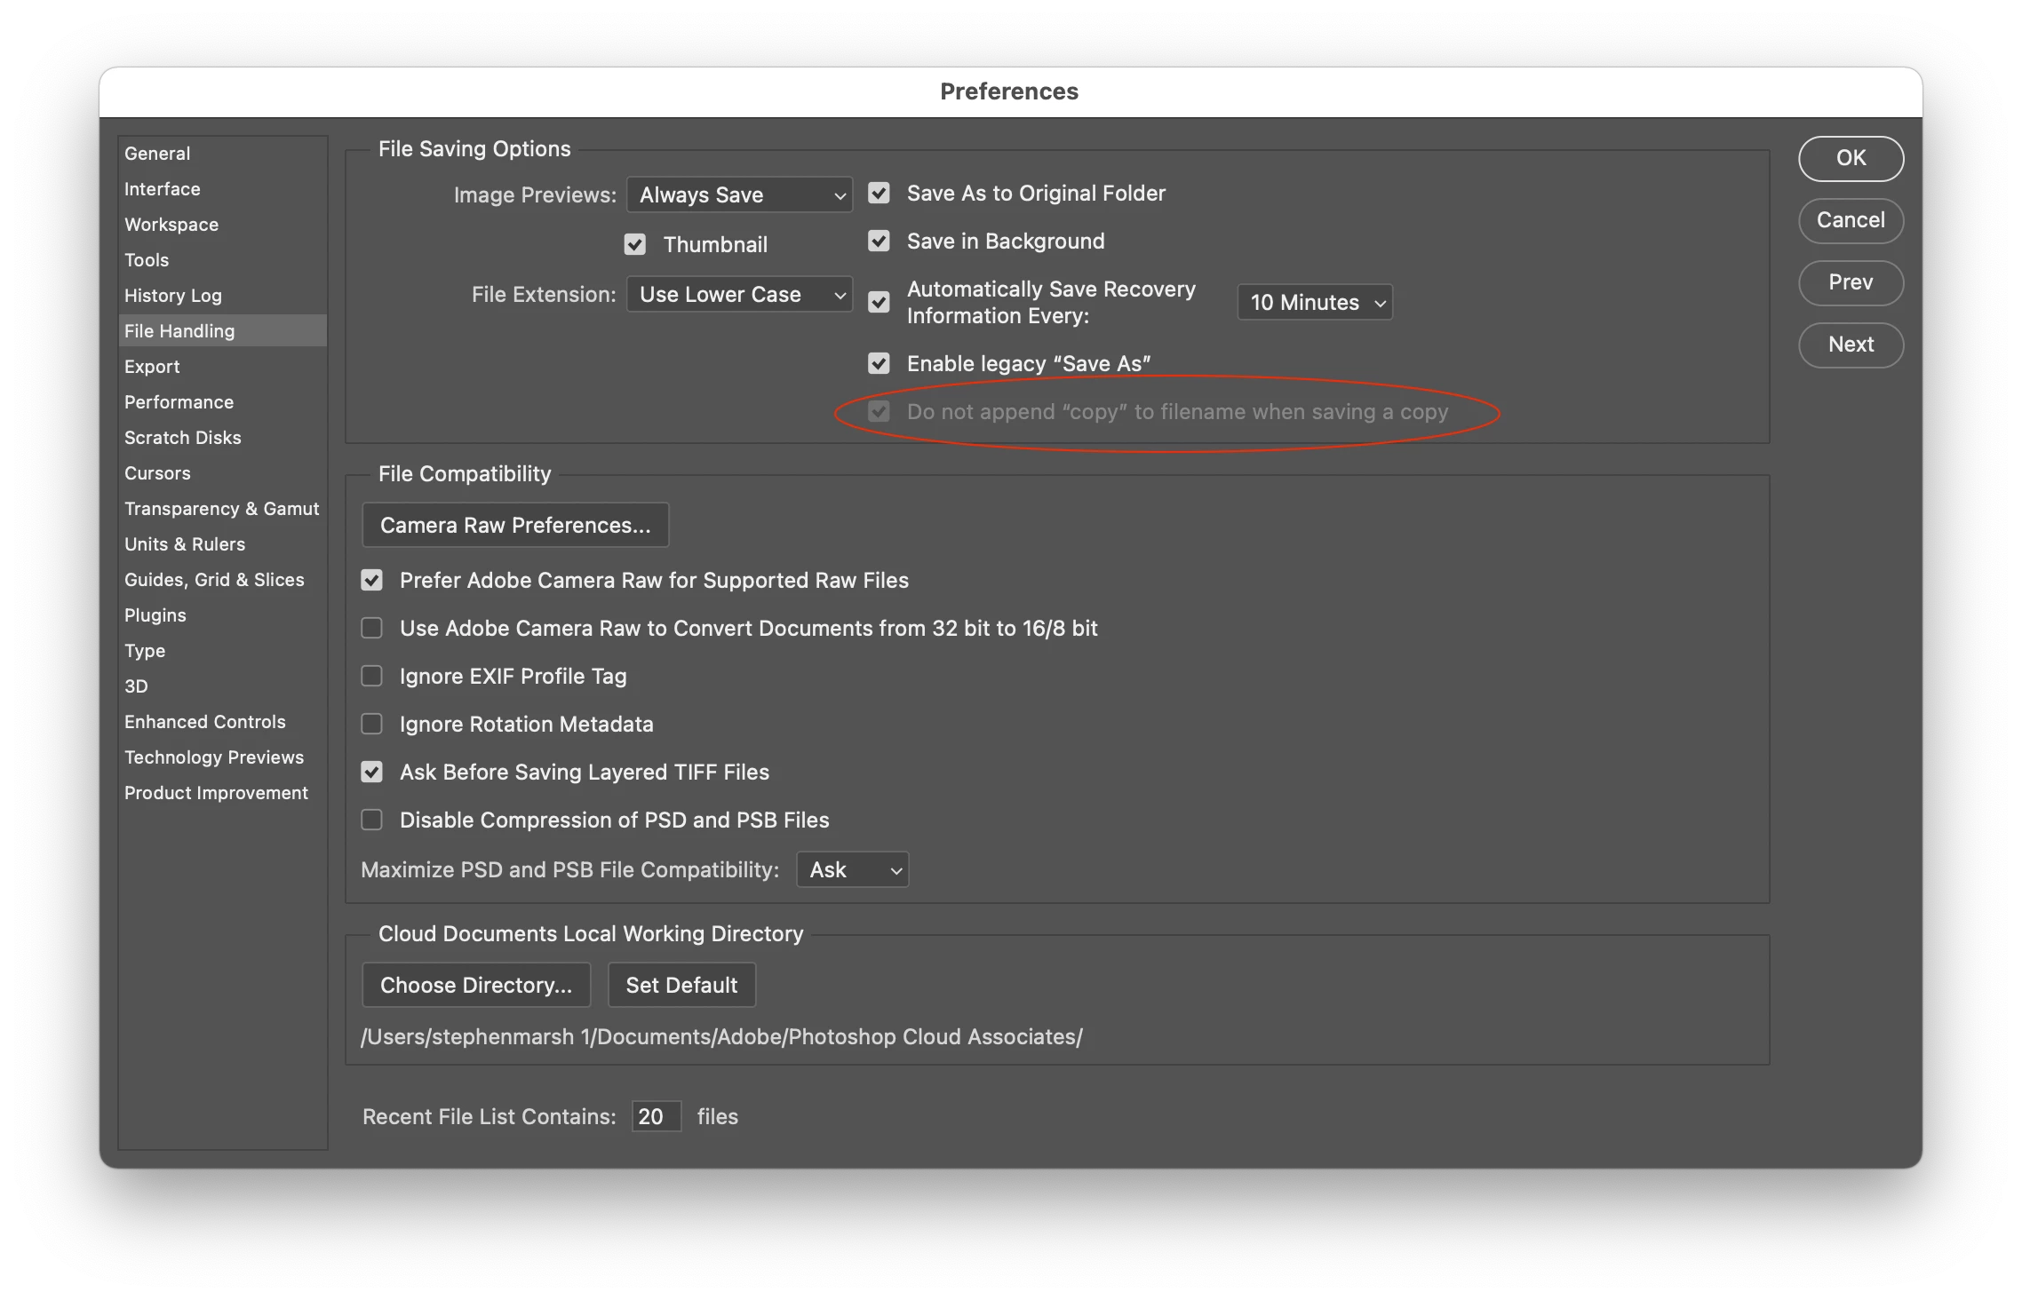The width and height of the screenshot is (2022, 1300).
Task: Select Performance in the preferences sidebar
Action: point(179,402)
